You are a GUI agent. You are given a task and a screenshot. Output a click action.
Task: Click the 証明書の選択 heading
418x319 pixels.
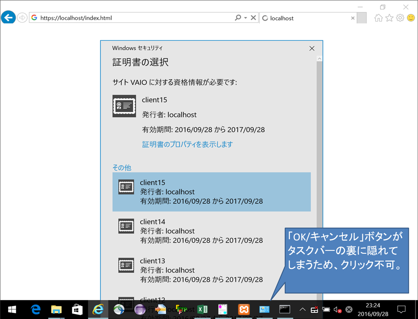pos(140,62)
